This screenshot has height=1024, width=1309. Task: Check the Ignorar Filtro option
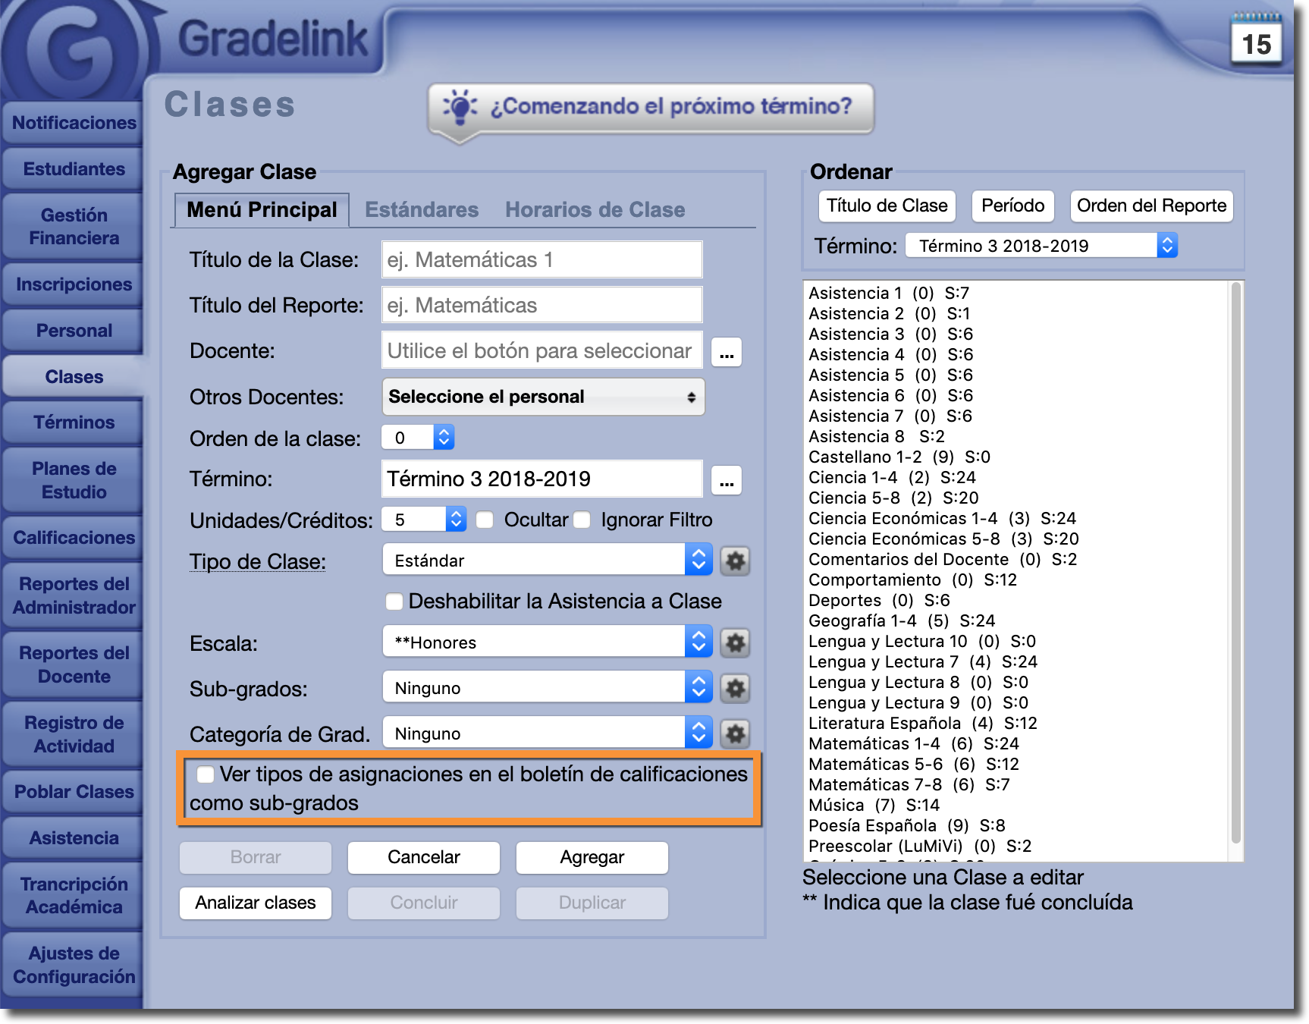click(582, 520)
